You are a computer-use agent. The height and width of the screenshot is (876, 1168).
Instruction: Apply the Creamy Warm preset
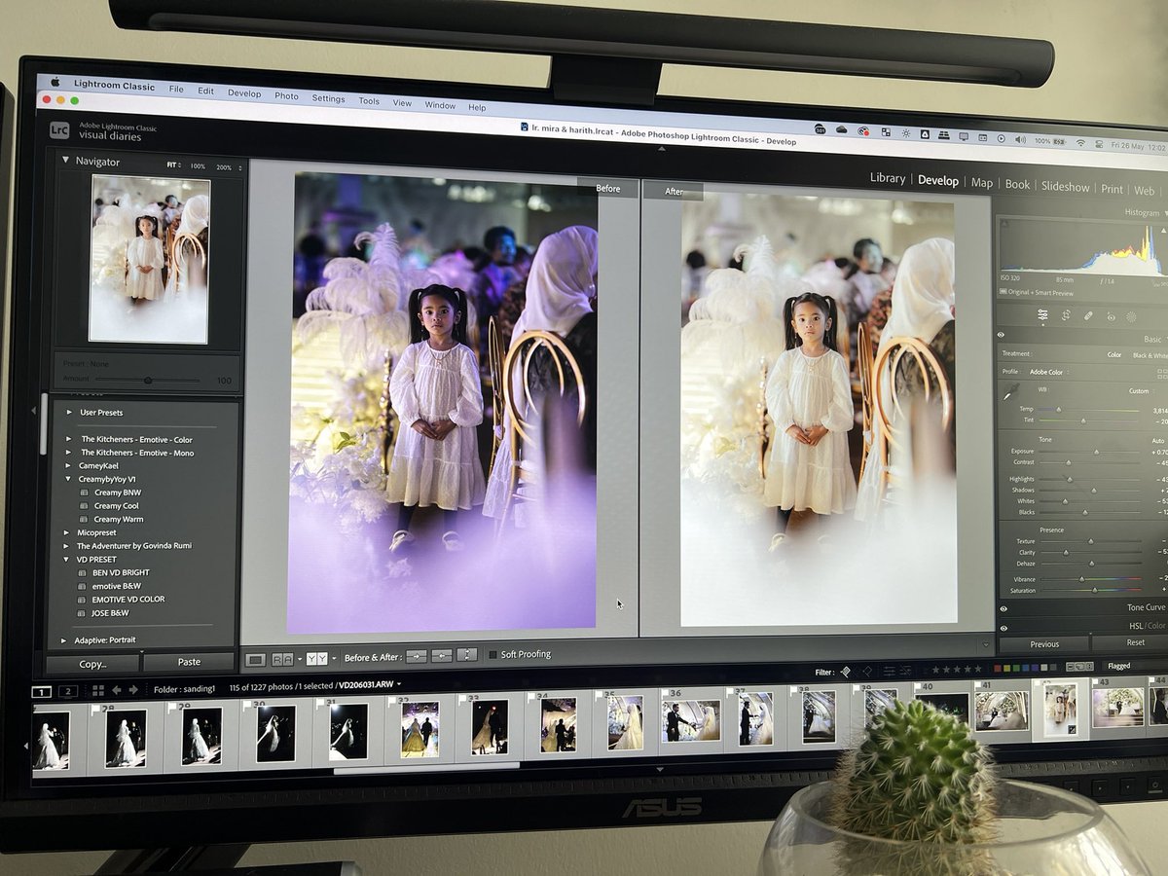119,520
